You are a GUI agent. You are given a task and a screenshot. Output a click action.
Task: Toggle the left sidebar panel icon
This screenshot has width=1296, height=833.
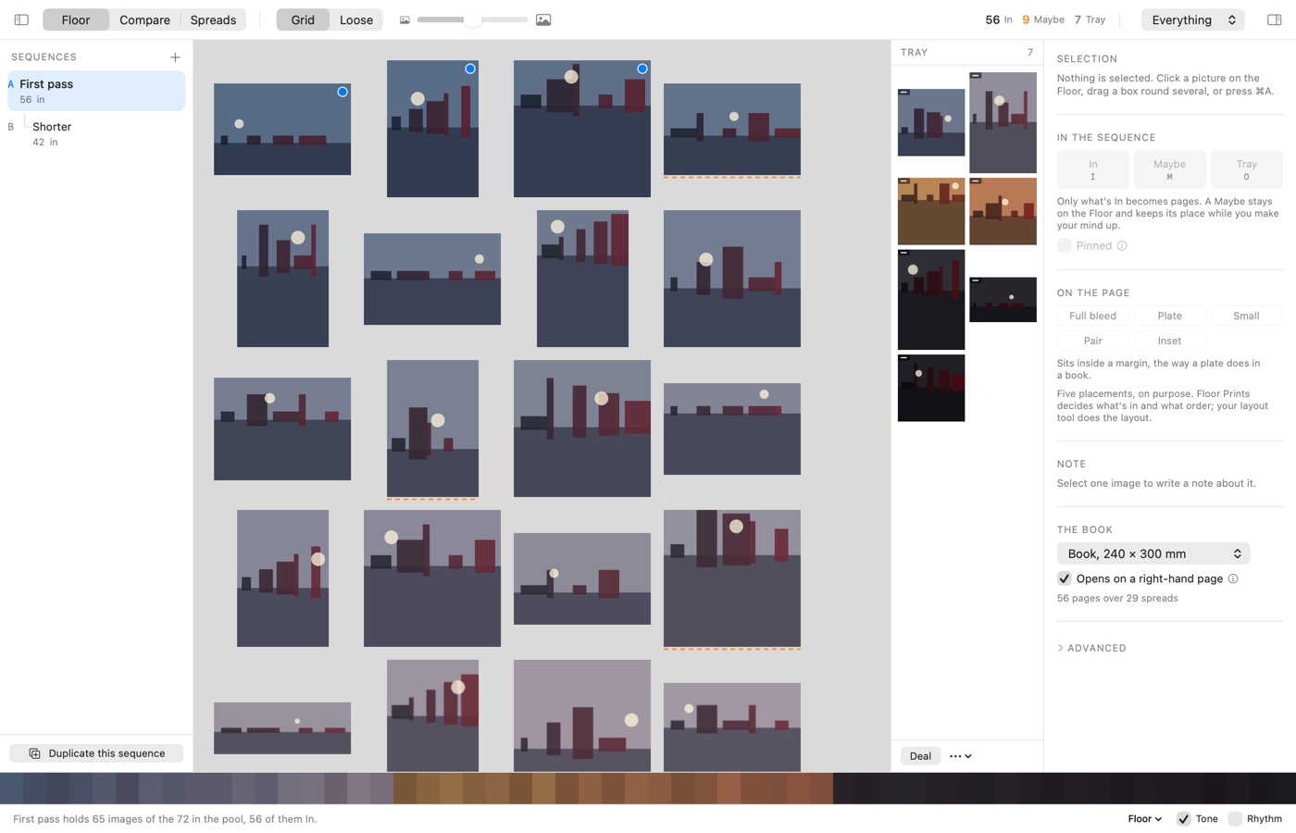click(x=21, y=19)
